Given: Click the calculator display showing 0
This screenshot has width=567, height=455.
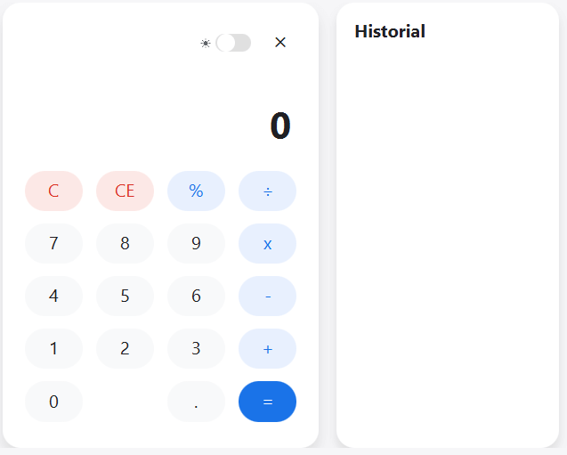Looking at the screenshot, I should point(279,126).
